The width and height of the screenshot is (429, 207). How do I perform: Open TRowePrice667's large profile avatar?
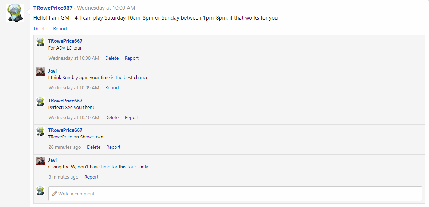click(x=15, y=13)
